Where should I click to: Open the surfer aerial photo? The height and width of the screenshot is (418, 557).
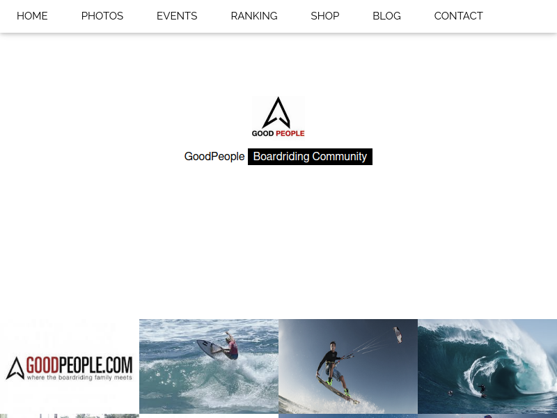tap(209, 366)
